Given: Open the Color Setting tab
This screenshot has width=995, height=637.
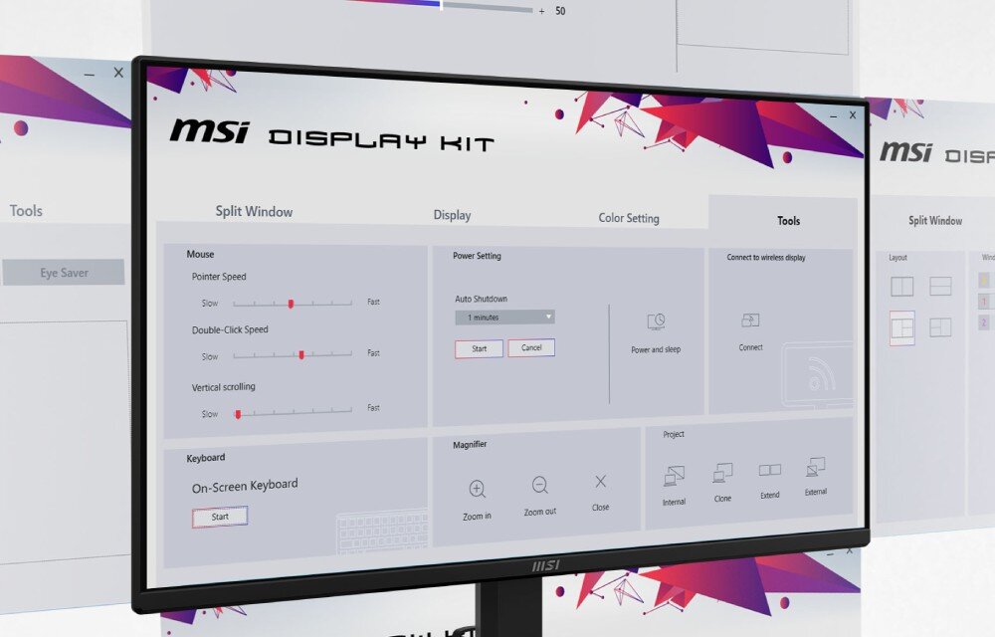Looking at the screenshot, I should (x=628, y=218).
